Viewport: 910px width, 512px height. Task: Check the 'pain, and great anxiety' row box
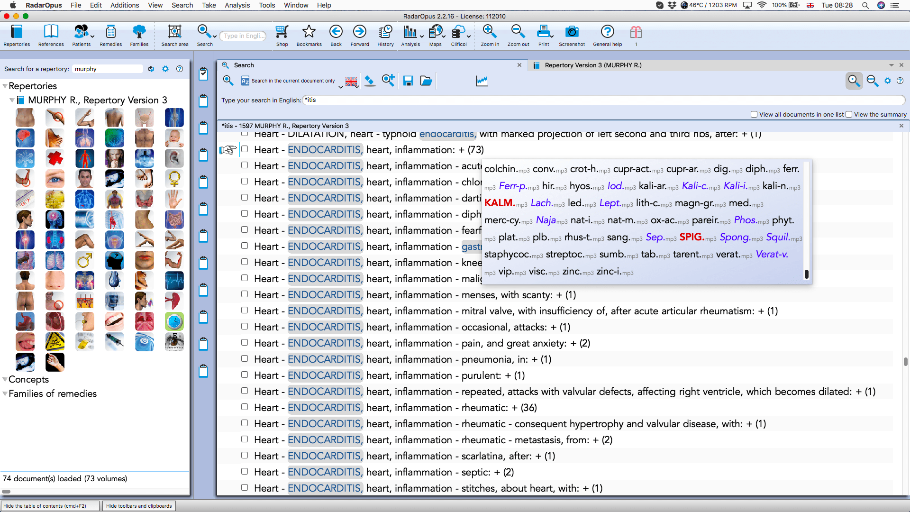(x=245, y=342)
